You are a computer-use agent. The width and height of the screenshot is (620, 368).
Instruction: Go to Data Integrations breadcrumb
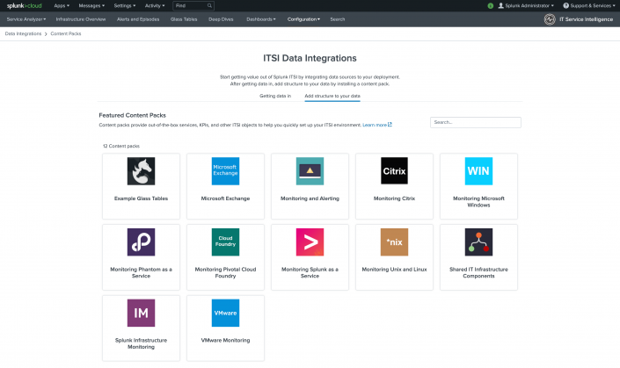(x=23, y=34)
